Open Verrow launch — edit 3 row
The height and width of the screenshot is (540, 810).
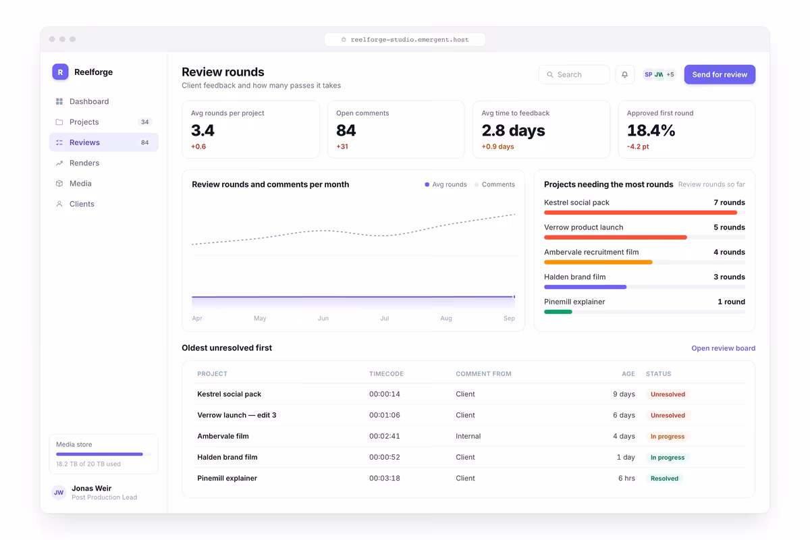coord(468,415)
